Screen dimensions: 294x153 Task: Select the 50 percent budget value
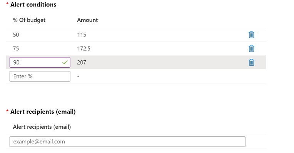16,35
